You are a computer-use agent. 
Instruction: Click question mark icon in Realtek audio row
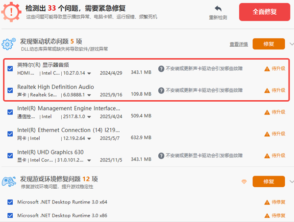point(161,90)
